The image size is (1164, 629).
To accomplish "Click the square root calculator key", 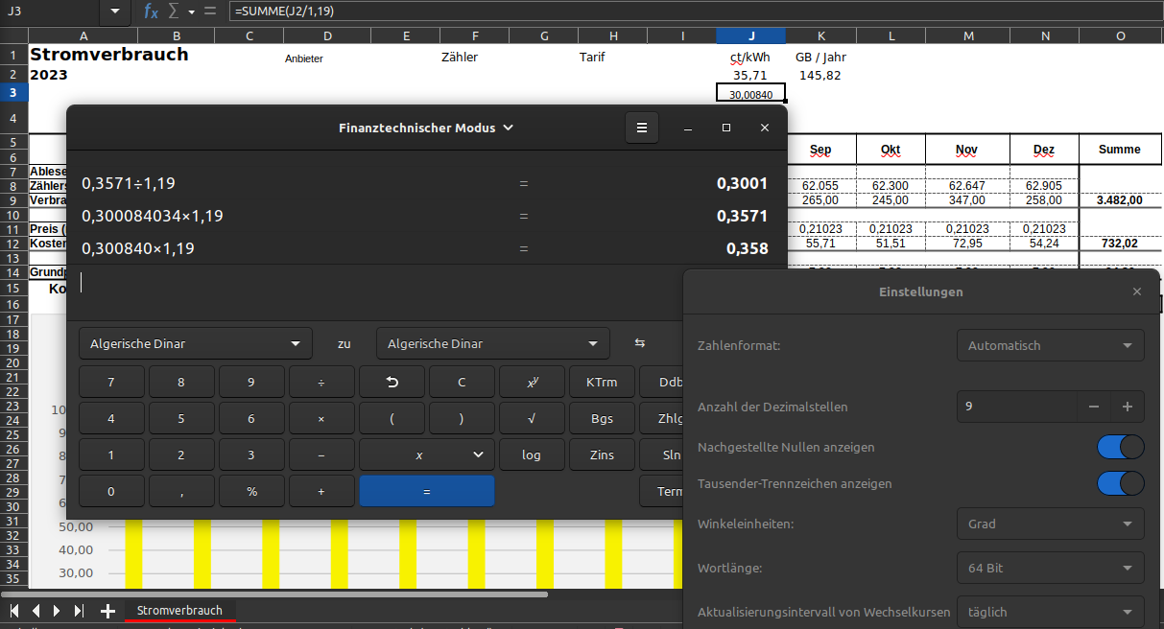I will [x=532, y=418].
